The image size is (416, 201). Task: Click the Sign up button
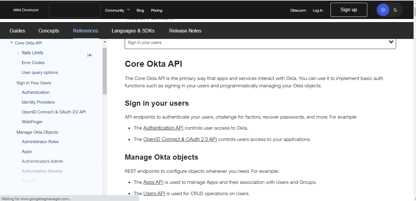(349, 10)
